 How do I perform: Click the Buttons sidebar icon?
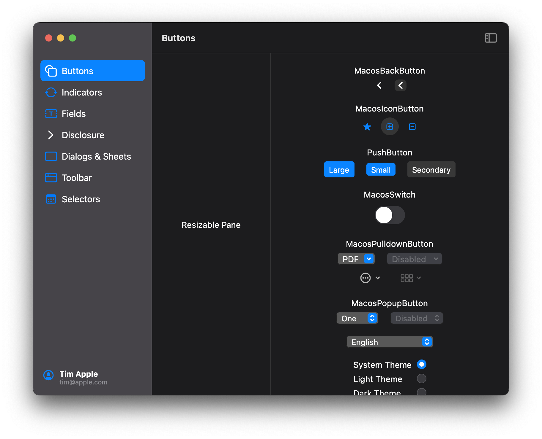[51, 71]
